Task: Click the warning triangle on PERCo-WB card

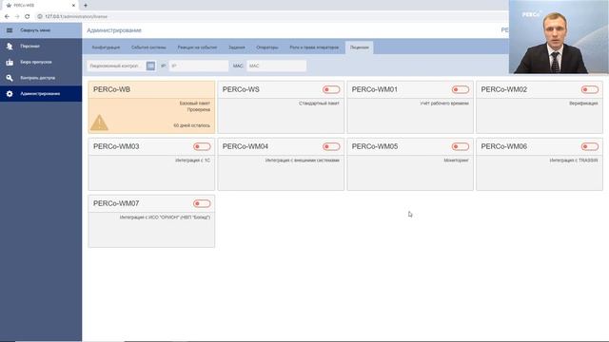Action: pyautogui.click(x=99, y=123)
